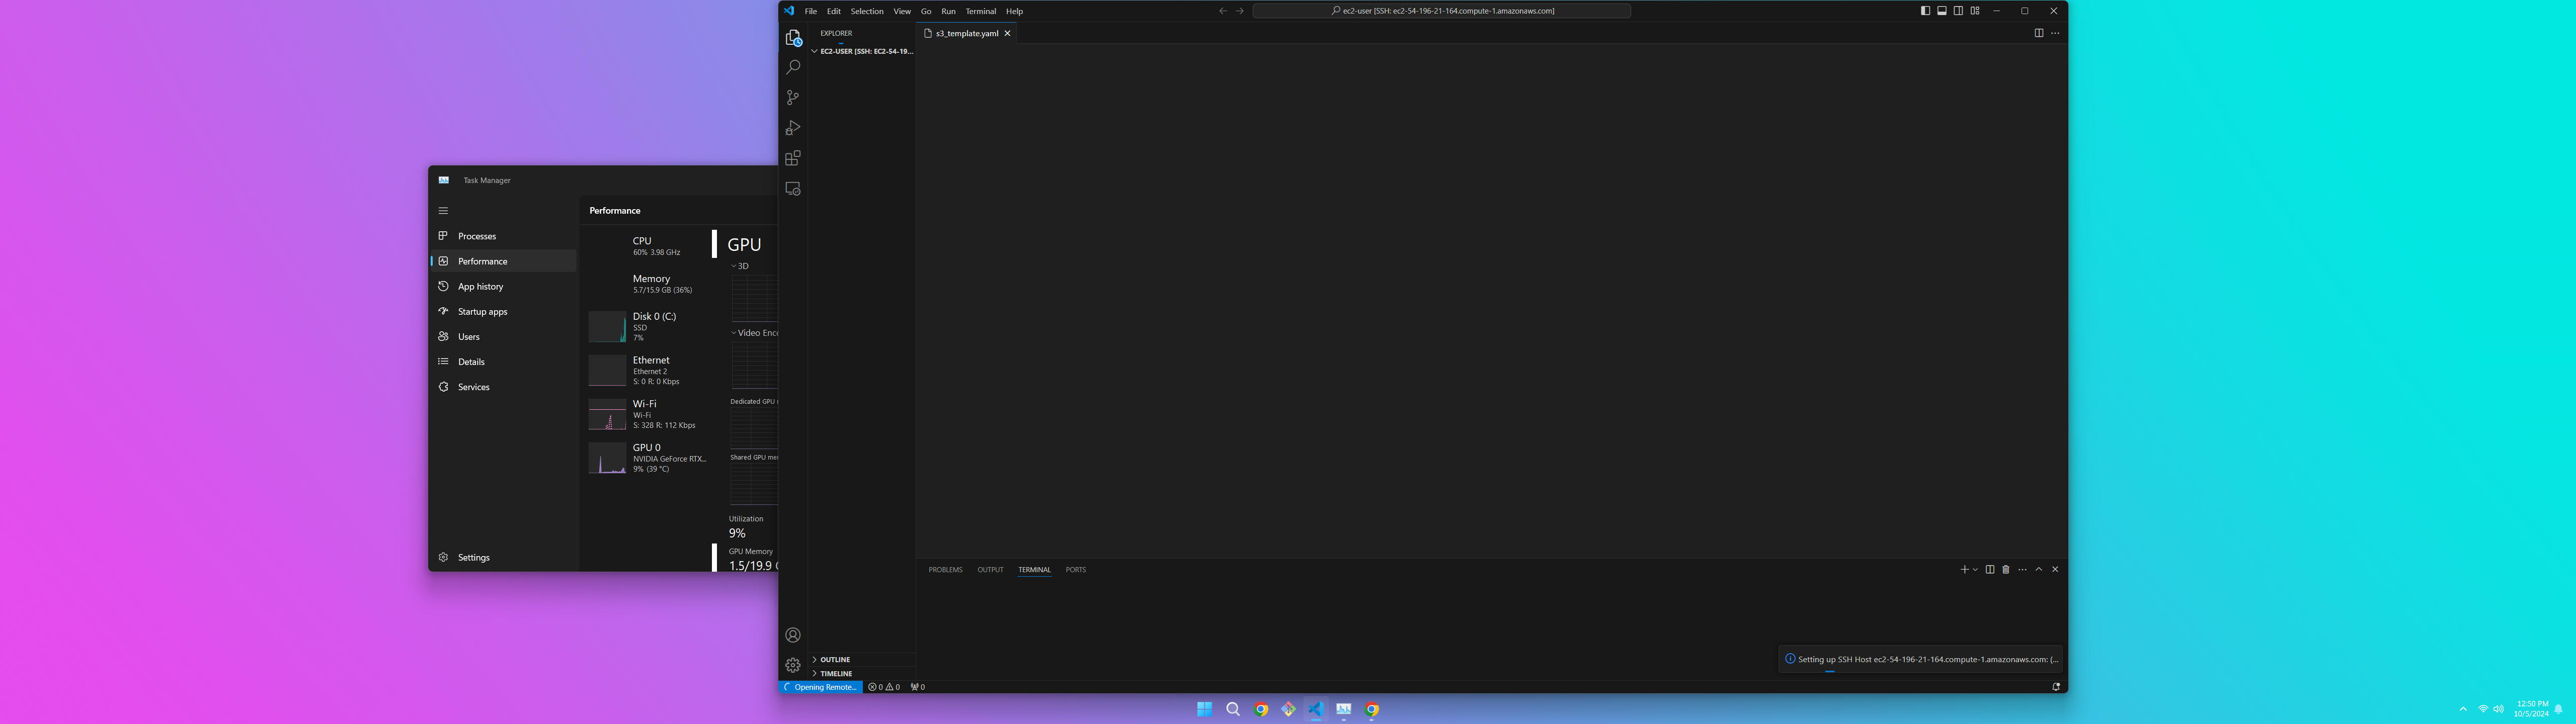Expand the TIMELINE section
2576x724 pixels.
pos(835,674)
